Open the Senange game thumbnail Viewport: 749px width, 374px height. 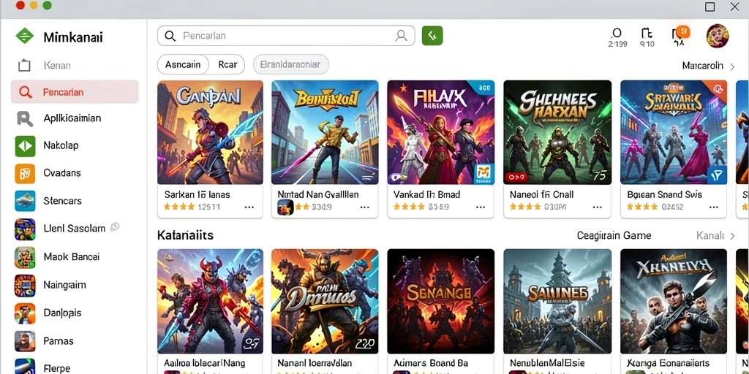coord(440,301)
